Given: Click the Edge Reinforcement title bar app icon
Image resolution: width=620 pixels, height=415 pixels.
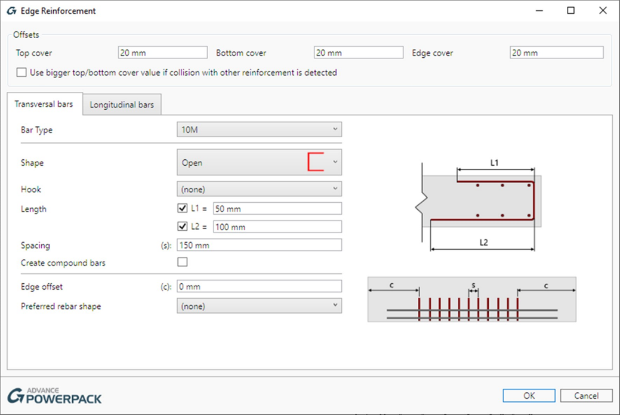Looking at the screenshot, I should coord(11,11).
